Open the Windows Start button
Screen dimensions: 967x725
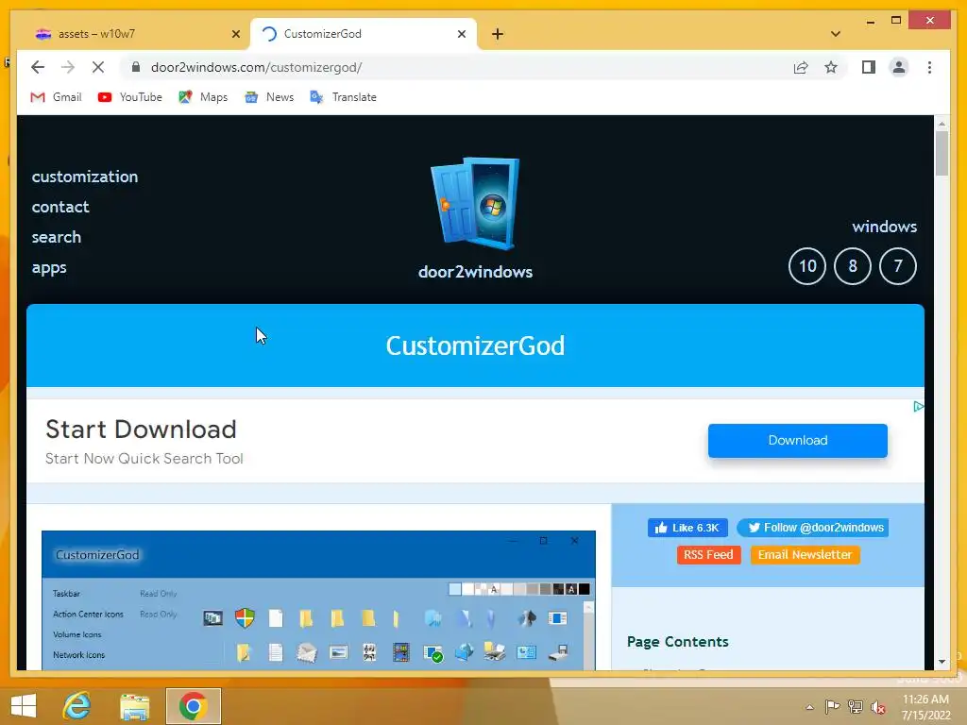24,706
